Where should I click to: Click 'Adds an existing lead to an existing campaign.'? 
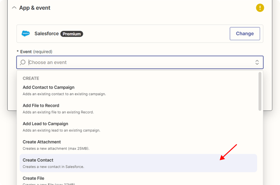click(x=61, y=130)
